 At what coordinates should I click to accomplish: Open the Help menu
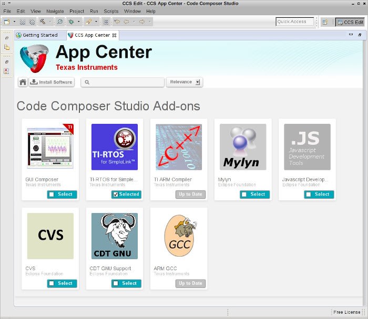click(151, 11)
